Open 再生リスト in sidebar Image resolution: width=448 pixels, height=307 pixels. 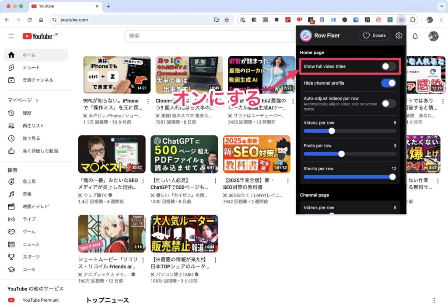tap(36, 125)
